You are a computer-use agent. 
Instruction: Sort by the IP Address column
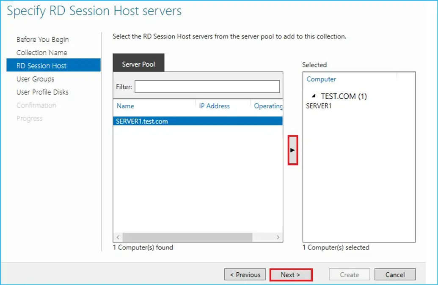(x=215, y=106)
